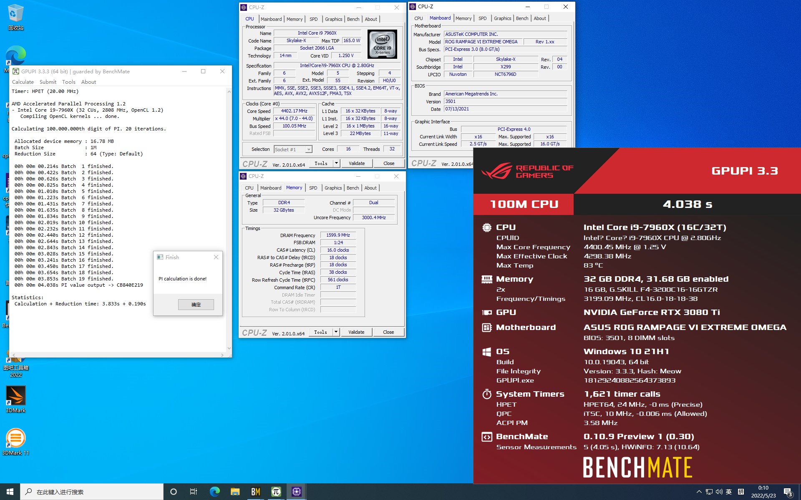Expand Tools dropdown arrow in CPU window
This screenshot has width=801, height=500.
click(x=336, y=163)
